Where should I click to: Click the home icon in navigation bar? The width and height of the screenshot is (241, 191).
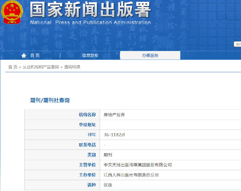tap(24, 55)
